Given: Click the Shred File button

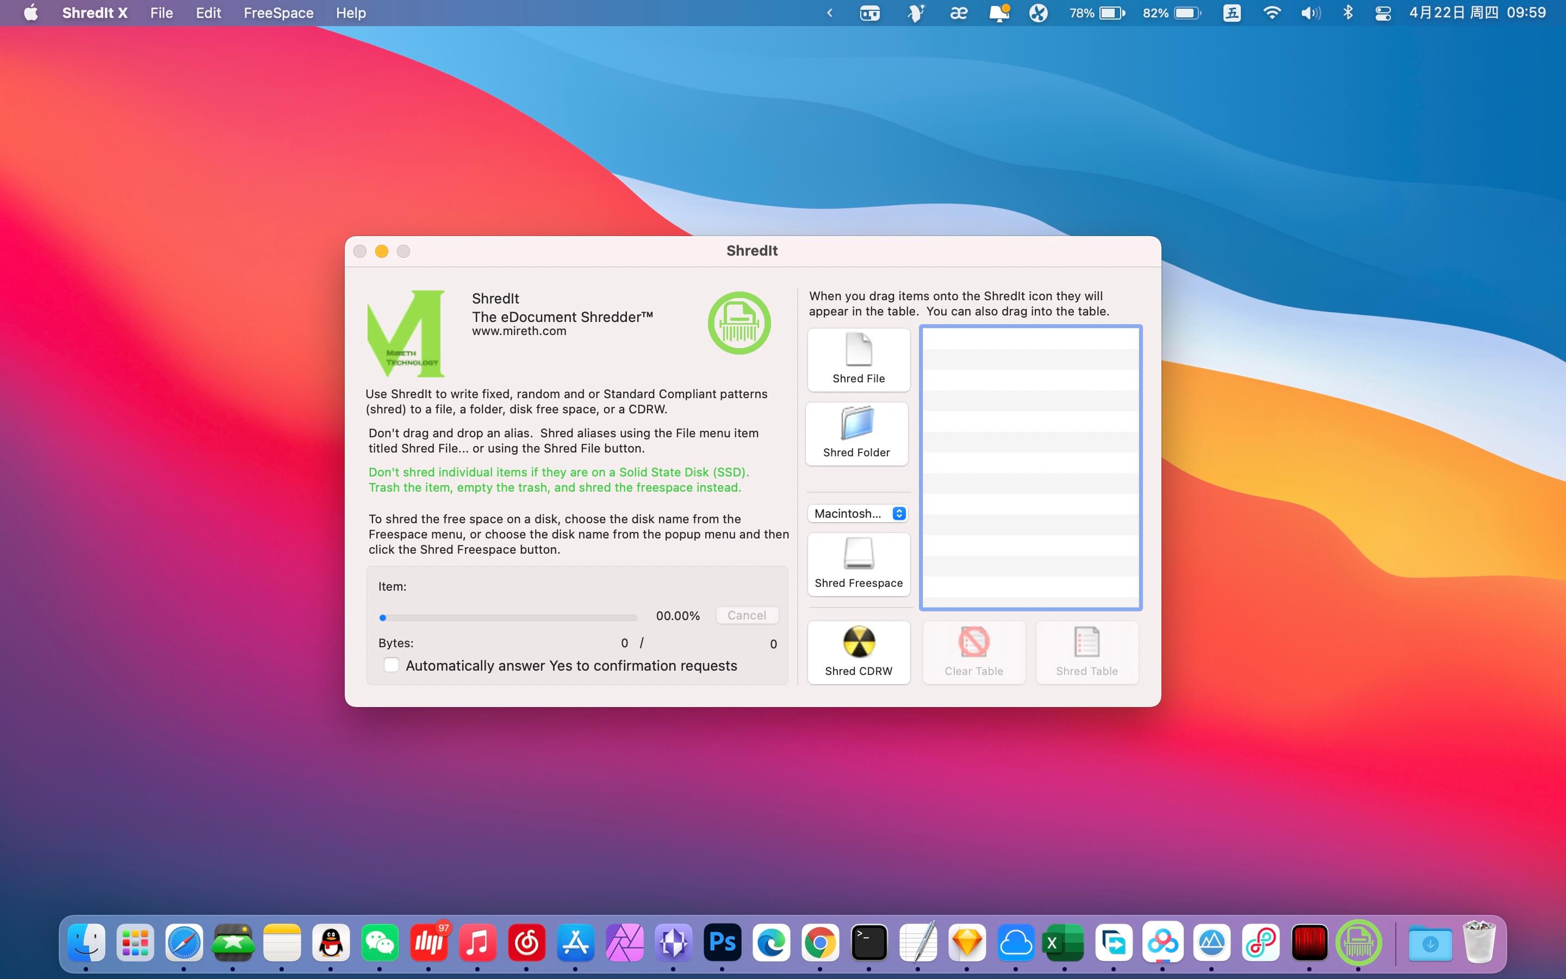Looking at the screenshot, I should (x=859, y=360).
